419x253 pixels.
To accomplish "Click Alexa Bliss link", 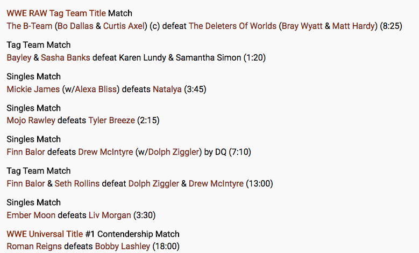I will [x=96, y=89].
